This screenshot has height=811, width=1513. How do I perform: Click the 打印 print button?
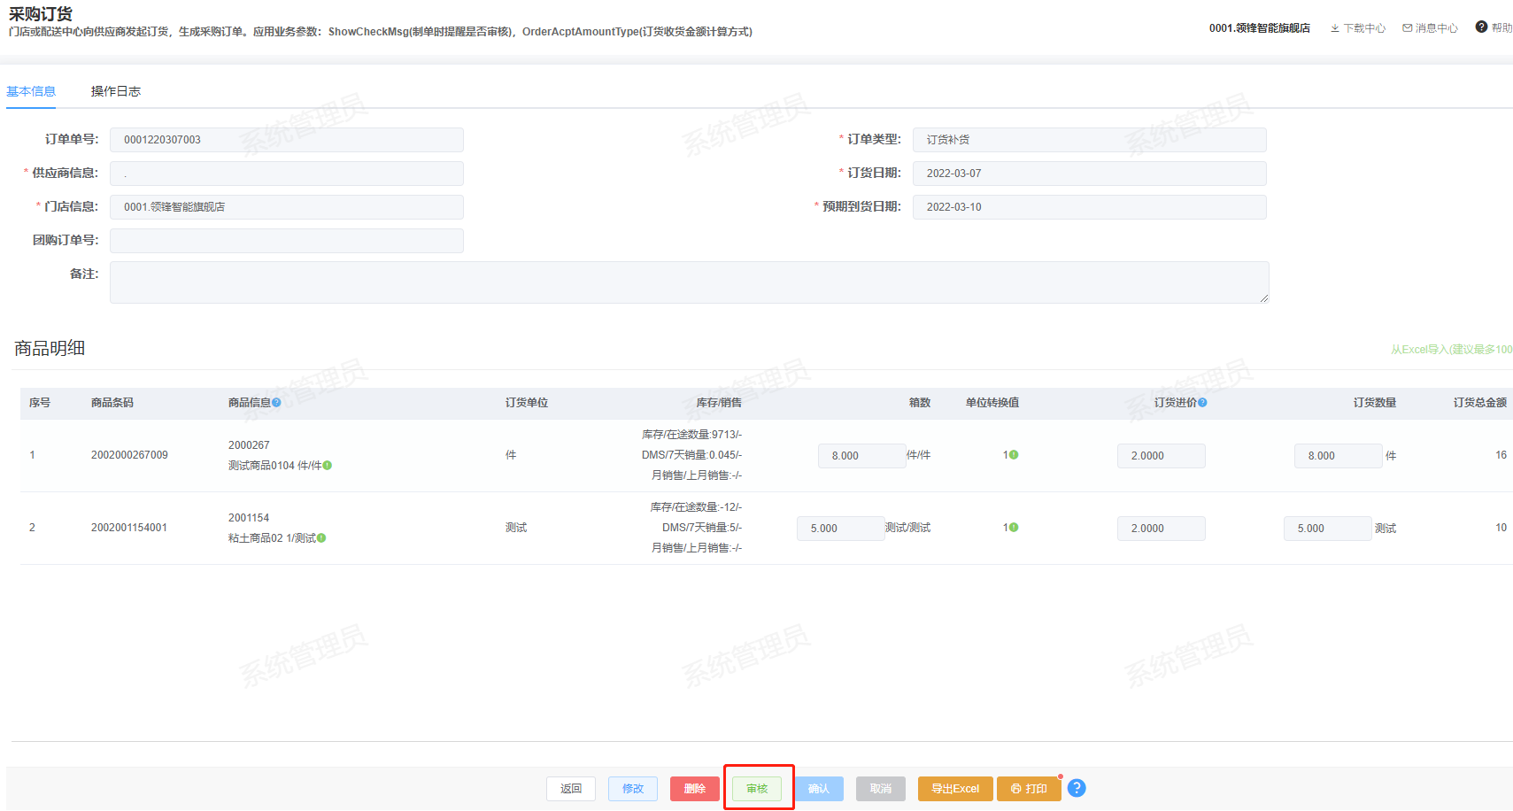[1029, 789]
